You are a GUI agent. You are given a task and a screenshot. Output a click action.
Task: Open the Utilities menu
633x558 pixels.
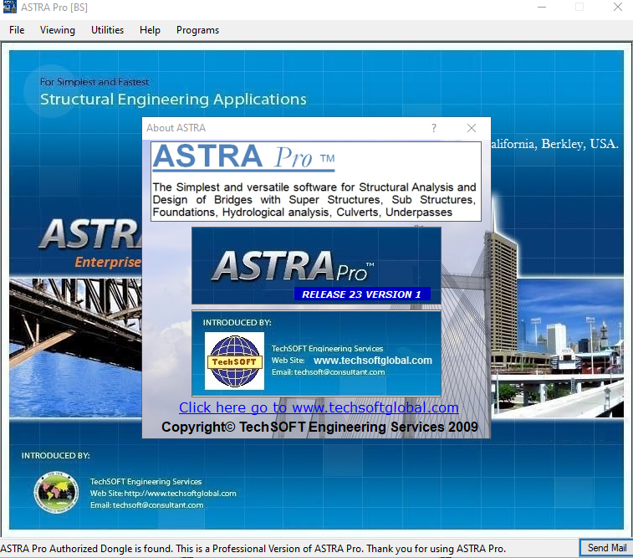pos(107,30)
